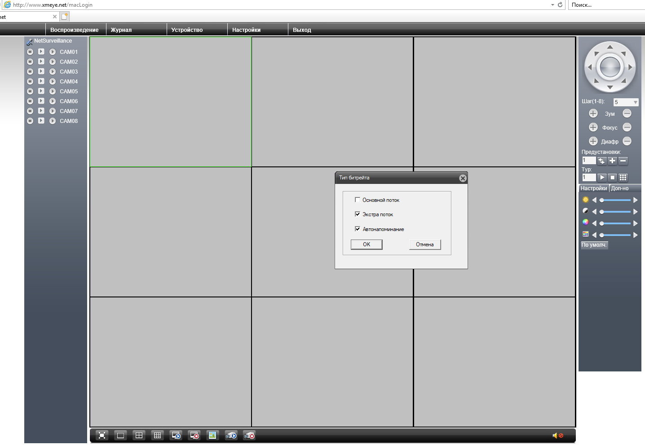Open address bar history dropdown arrow
Image resolution: width=645 pixels, height=445 pixels.
[552, 5]
